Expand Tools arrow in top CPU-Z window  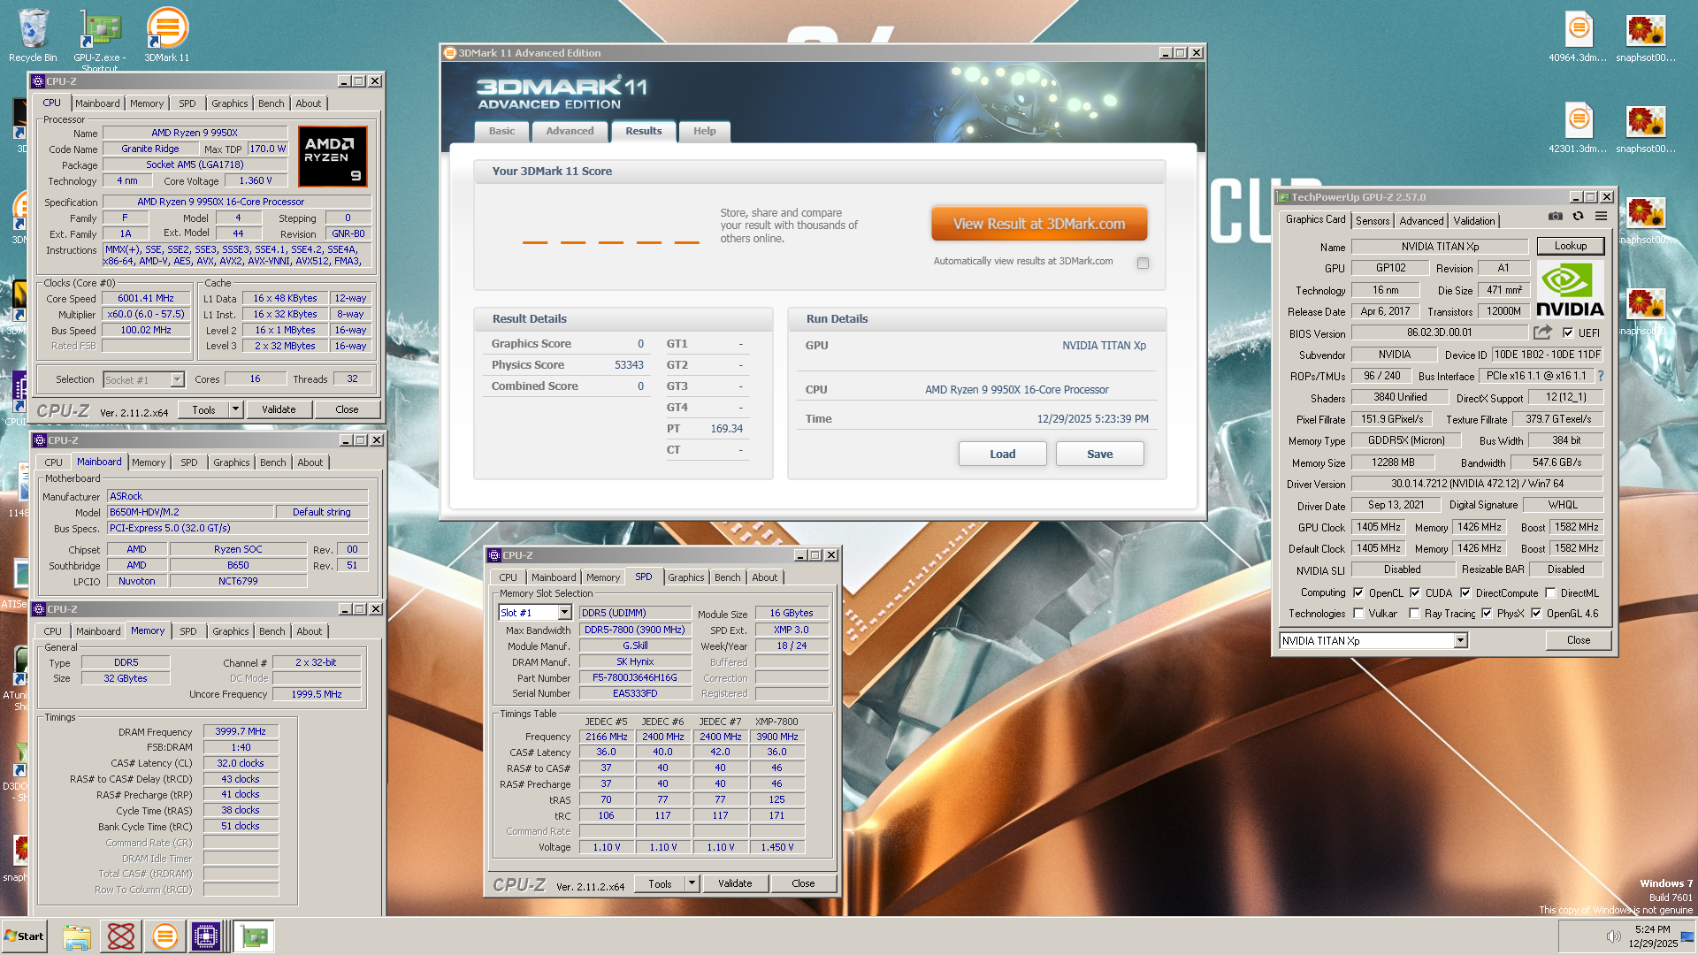point(235,409)
